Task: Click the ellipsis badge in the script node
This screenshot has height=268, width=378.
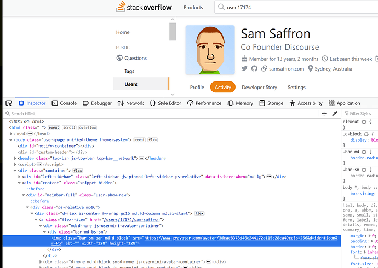Action: (x=39, y=164)
